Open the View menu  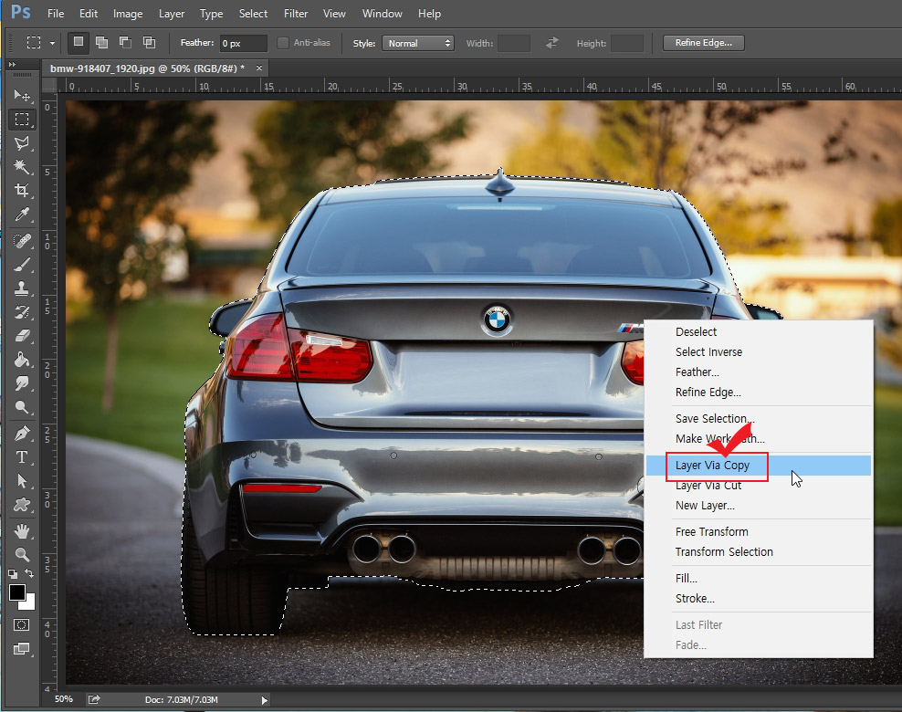[x=334, y=13]
